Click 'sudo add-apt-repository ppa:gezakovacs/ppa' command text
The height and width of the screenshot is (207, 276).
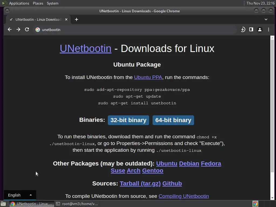(x=137, y=89)
